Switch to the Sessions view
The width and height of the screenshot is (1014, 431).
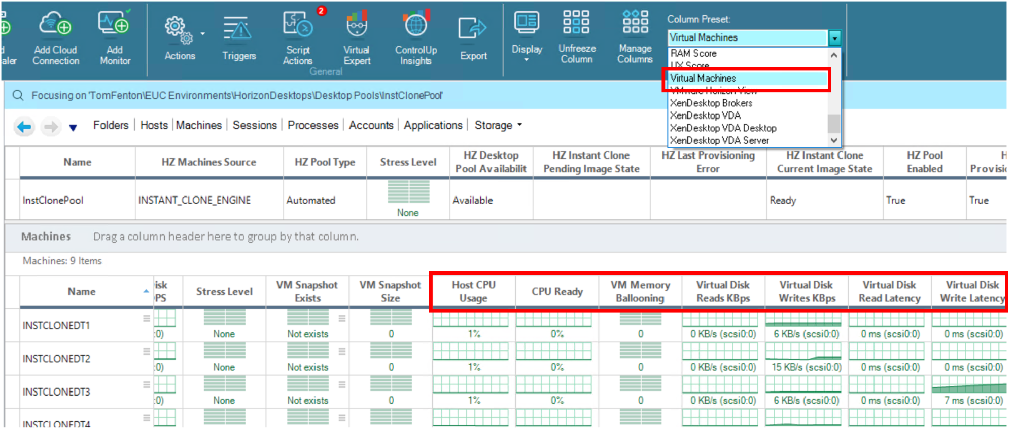click(255, 125)
